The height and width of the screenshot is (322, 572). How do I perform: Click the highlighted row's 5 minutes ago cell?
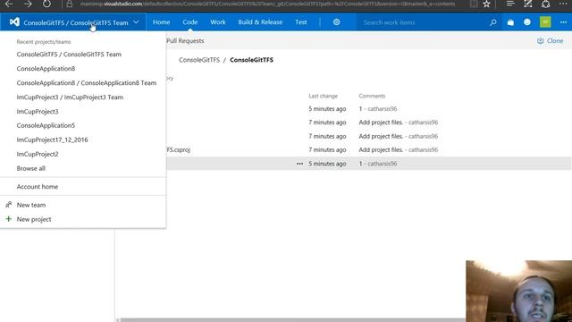pyautogui.click(x=327, y=164)
